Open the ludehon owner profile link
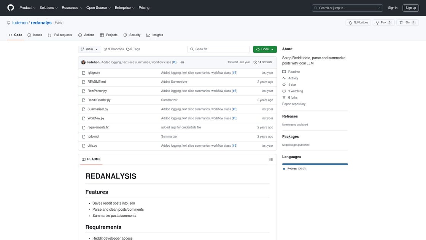The image size is (426, 240). (x=20, y=22)
